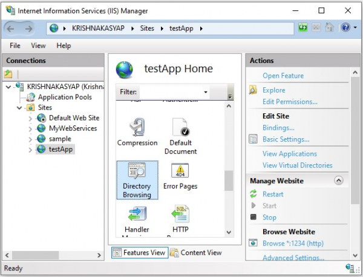Screen dimensions: 363x277
Task: Open the Bindings link
Action: [278, 128]
